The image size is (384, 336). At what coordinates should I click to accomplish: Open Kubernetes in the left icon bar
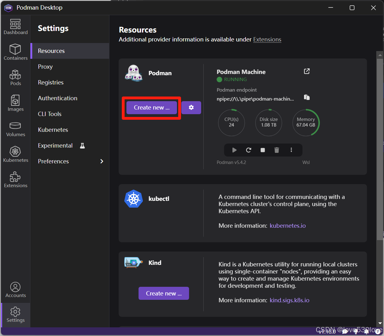pyautogui.click(x=15, y=154)
